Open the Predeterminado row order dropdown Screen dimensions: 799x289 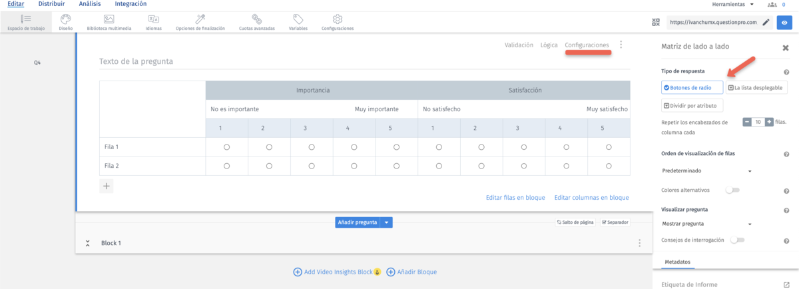coord(706,171)
